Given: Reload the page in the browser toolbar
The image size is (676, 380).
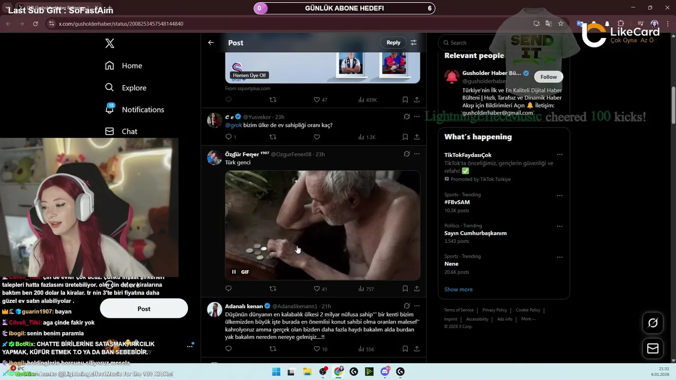Looking at the screenshot, I should [x=35, y=24].
